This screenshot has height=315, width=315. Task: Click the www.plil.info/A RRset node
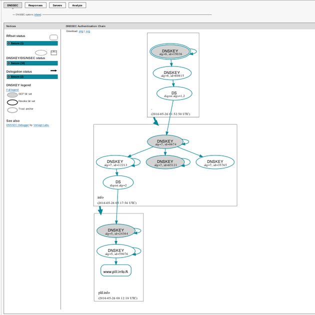tap(116, 271)
